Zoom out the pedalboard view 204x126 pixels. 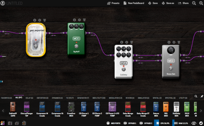pyautogui.click(x=194, y=3)
